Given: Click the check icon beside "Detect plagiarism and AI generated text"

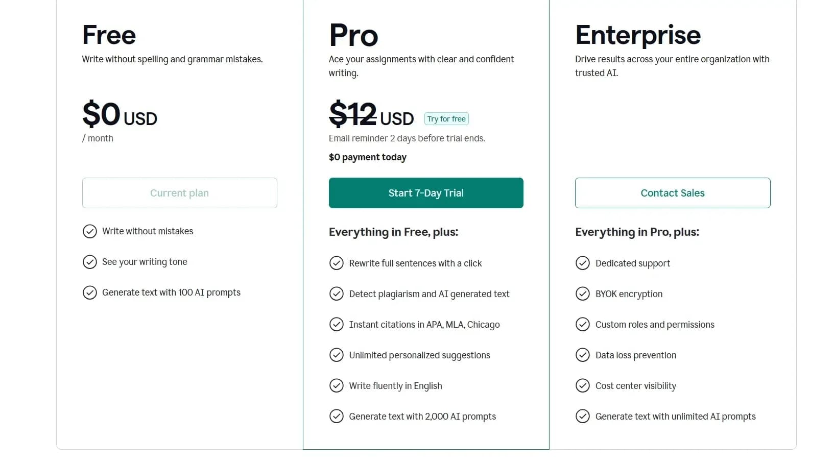Looking at the screenshot, I should [x=337, y=294].
